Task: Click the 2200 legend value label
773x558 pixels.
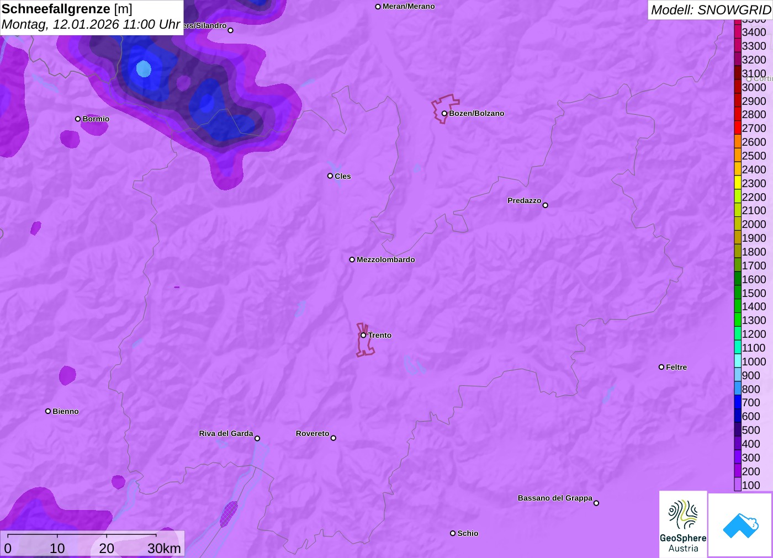Action: coord(754,196)
